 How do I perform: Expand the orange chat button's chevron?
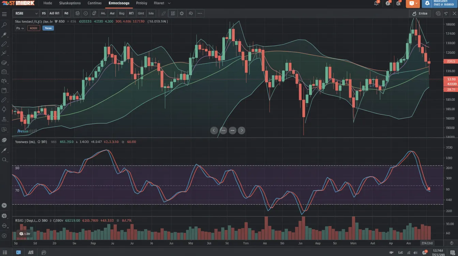pyautogui.click(x=417, y=3)
